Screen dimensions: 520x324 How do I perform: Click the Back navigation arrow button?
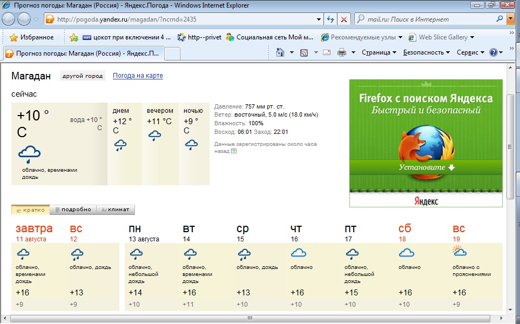click(9, 19)
